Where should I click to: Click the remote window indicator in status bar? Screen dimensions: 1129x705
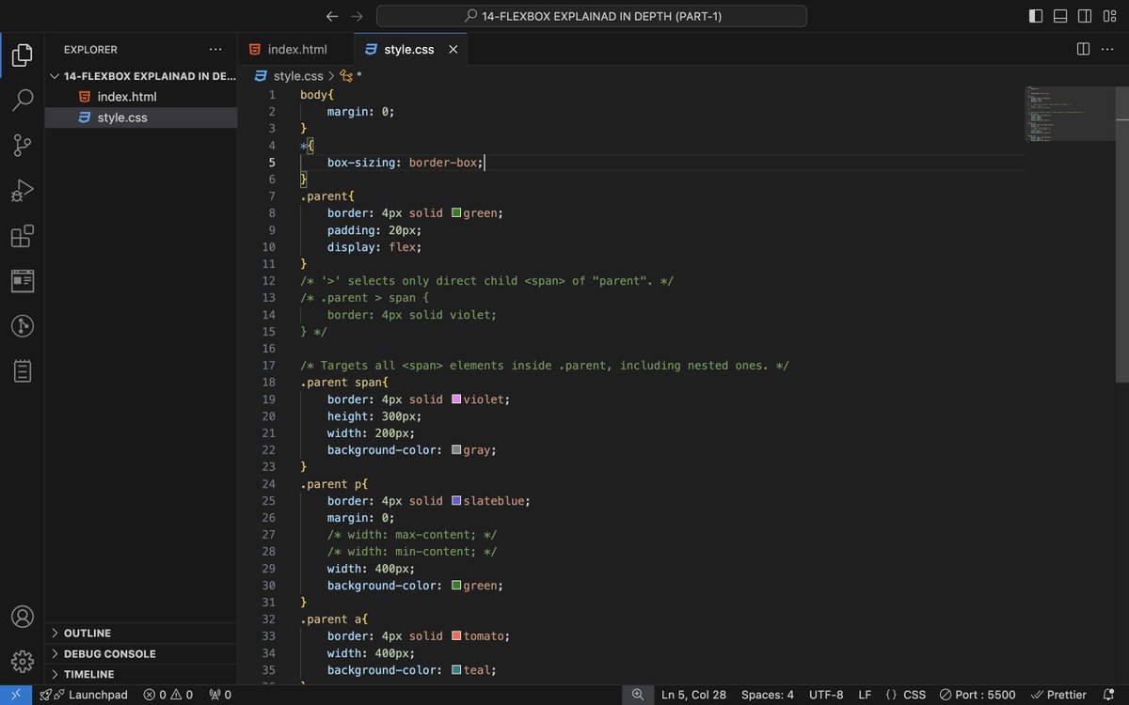coord(16,695)
